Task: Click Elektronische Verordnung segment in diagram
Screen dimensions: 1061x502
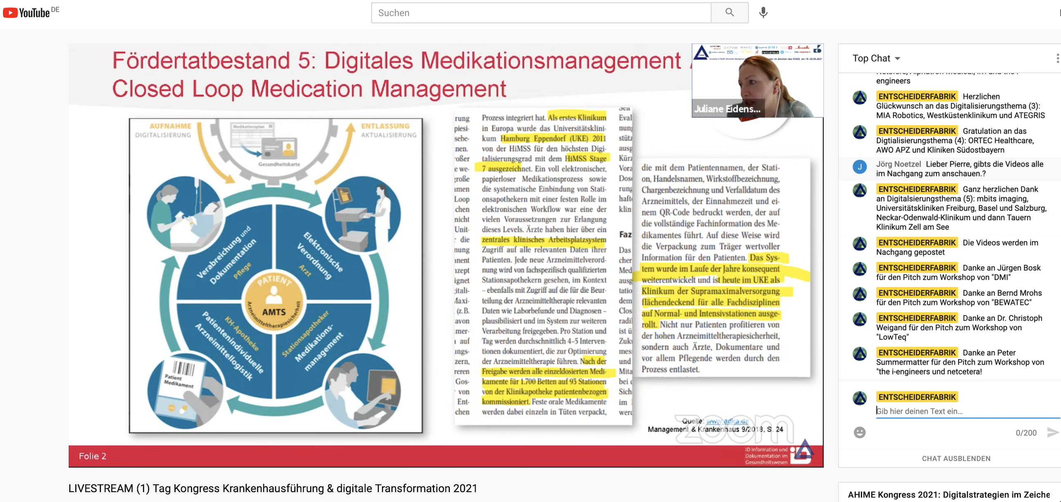Action: tap(321, 256)
